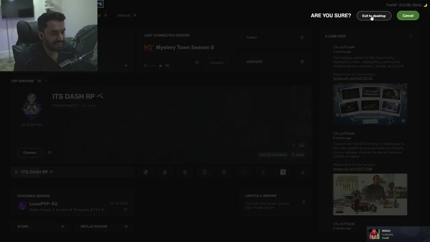Open Create a Server arrow link
430x242 pixels.
tap(303, 202)
